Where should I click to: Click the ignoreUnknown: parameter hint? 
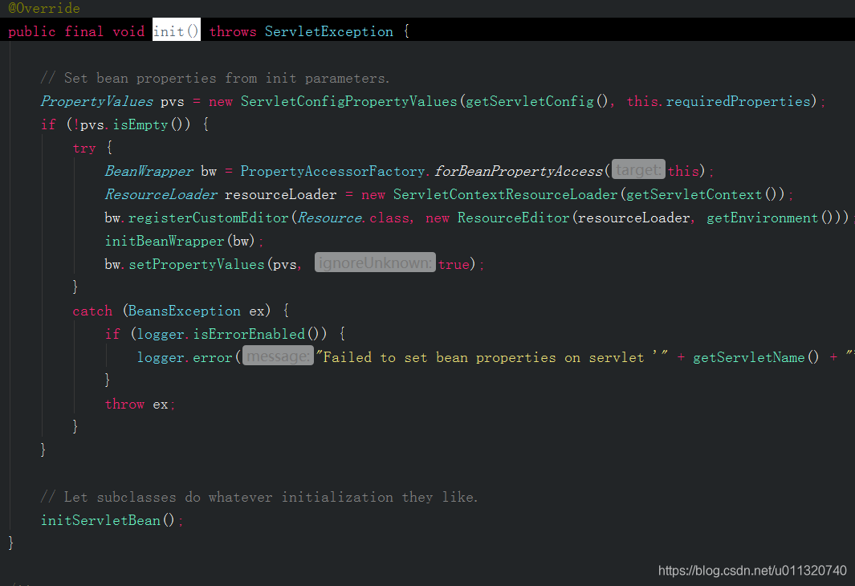375,263
